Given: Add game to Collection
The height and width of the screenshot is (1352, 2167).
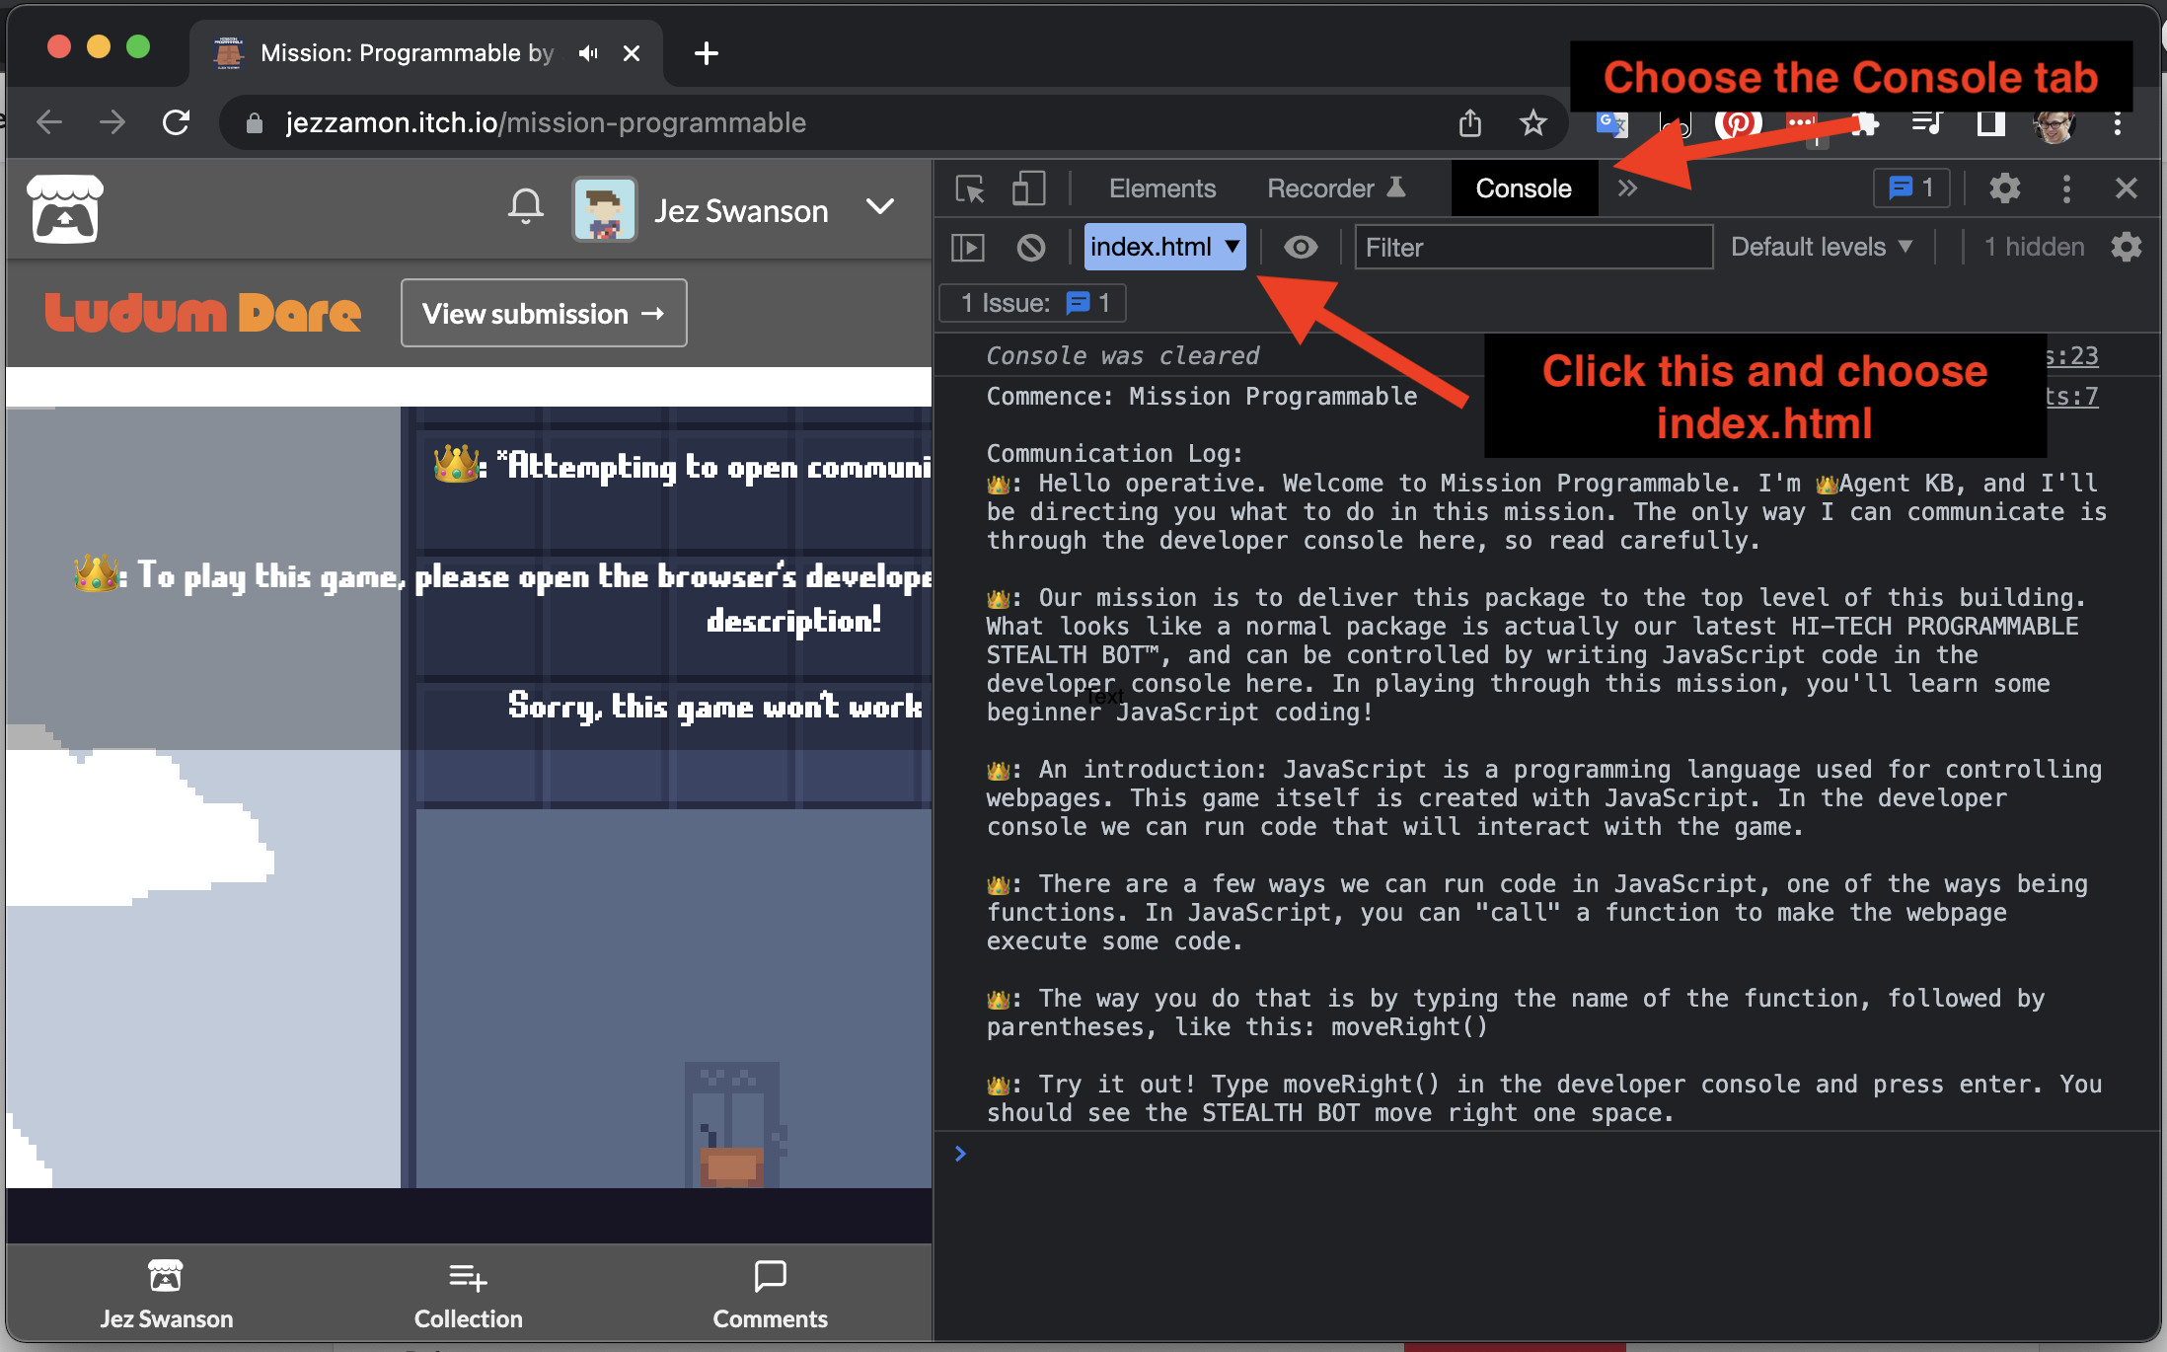Looking at the screenshot, I should 468,1294.
